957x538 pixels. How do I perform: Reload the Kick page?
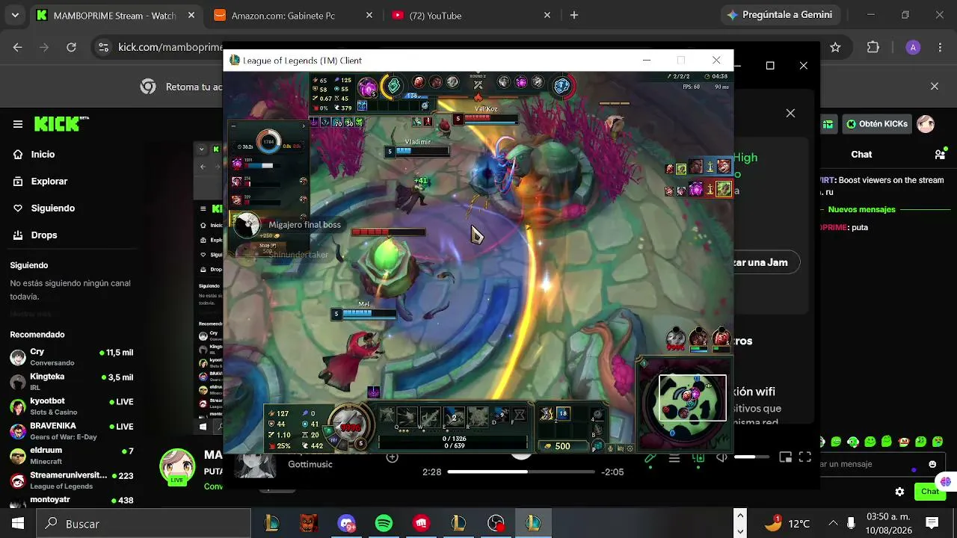71,47
